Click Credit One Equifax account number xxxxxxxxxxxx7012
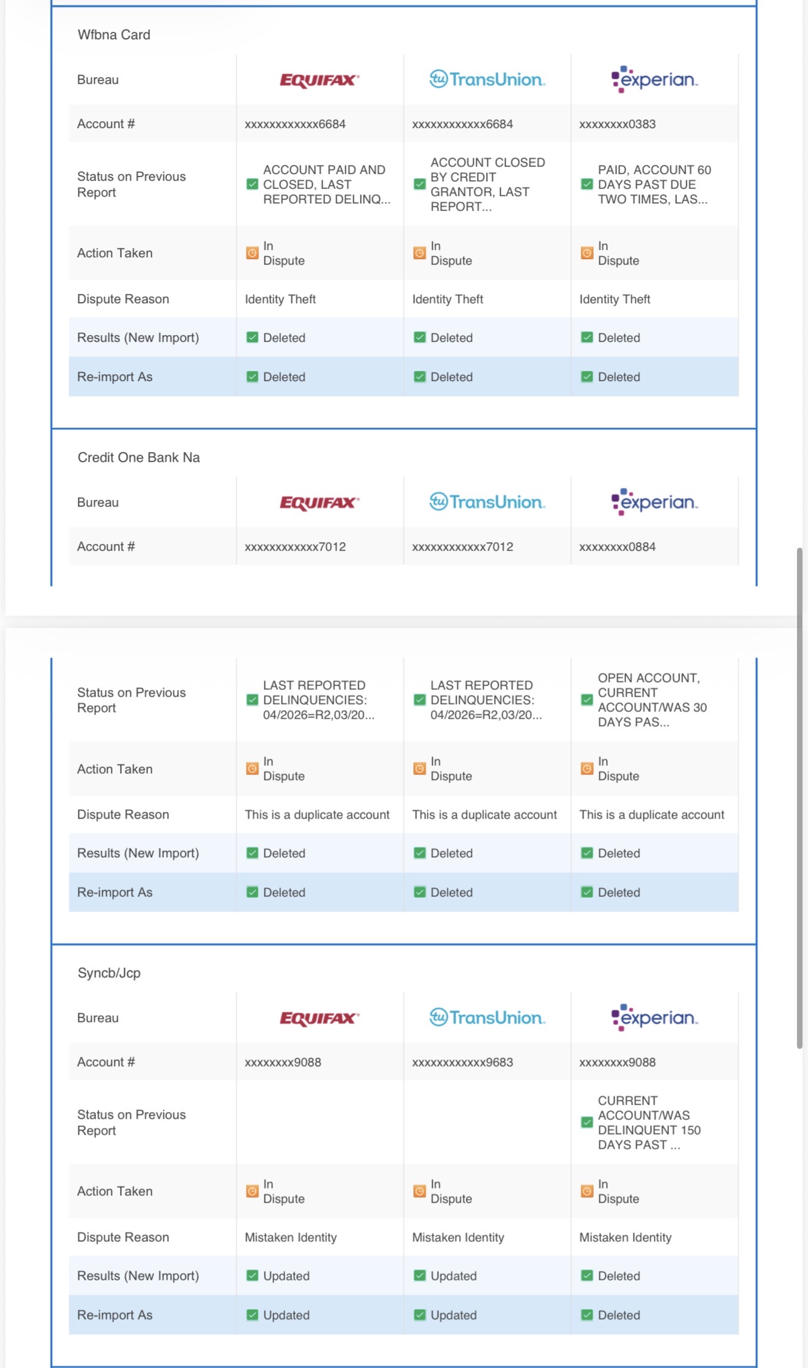The image size is (808, 1368). pyautogui.click(x=295, y=546)
